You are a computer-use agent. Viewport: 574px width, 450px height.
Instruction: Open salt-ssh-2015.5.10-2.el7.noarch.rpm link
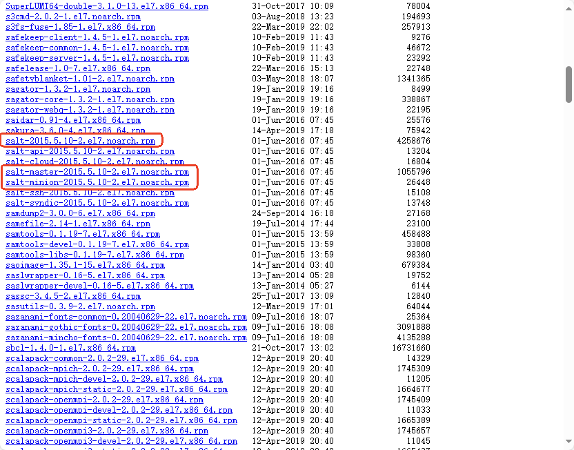tap(90, 193)
